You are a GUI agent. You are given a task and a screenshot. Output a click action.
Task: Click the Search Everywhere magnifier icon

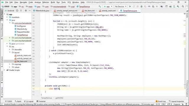pos(183,6)
